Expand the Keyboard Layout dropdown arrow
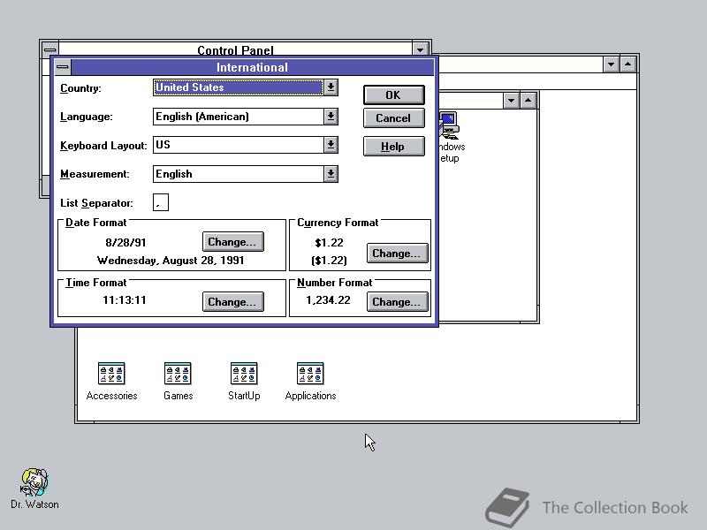This screenshot has height=530, width=707. tap(331, 145)
